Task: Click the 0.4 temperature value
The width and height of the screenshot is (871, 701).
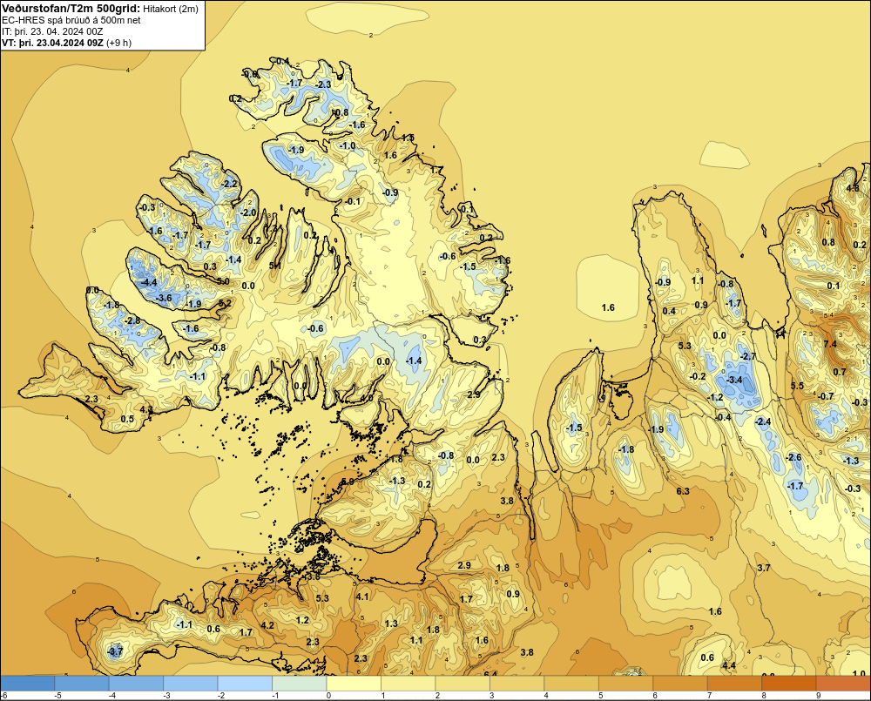Action: point(669,311)
